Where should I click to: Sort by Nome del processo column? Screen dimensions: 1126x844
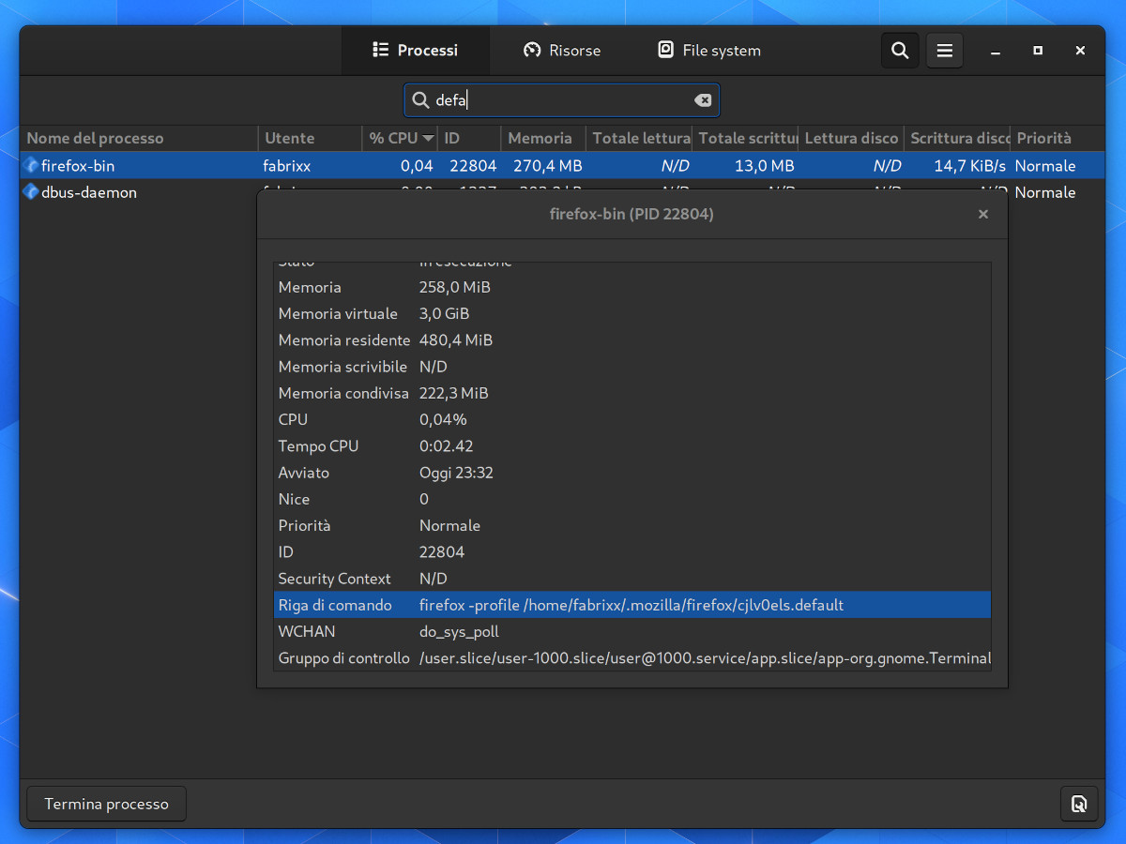(139, 138)
